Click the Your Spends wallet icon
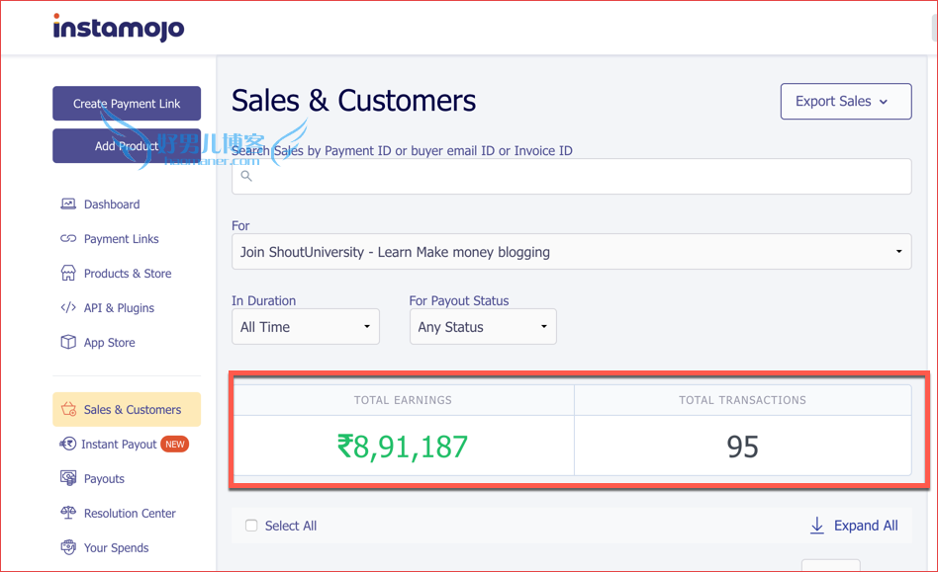This screenshot has width=938, height=572. (x=68, y=547)
